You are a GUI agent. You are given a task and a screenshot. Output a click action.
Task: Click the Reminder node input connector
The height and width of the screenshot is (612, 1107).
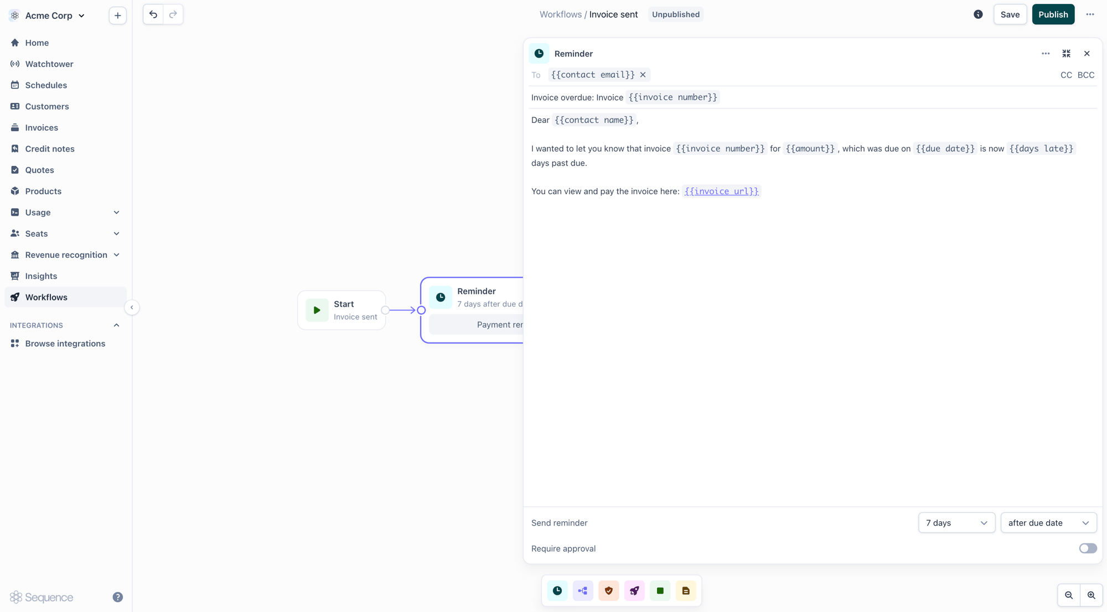pos(421,310)
